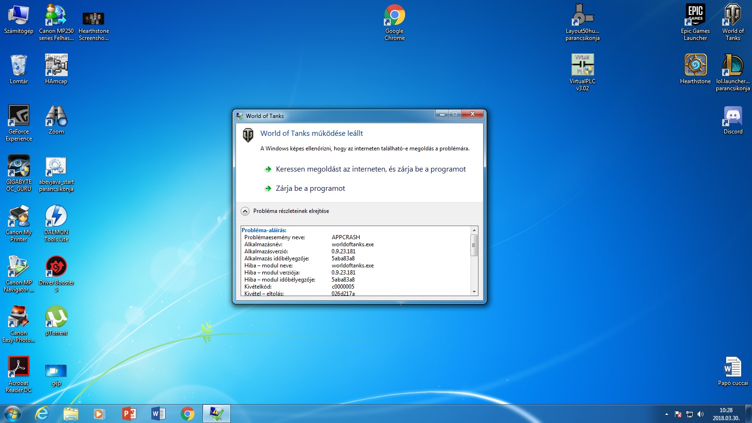
Task: Close the World of Tanks error dialog
Action: pyautogui.click(x=473, y=114)
